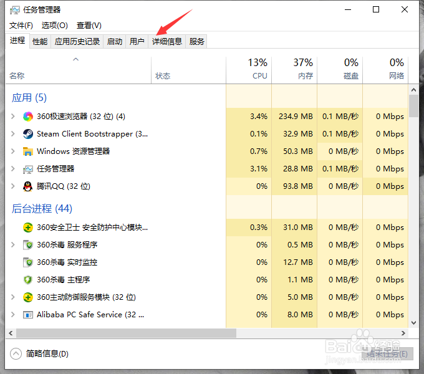Minimize the Task Manager window

(x=348, y=10)
